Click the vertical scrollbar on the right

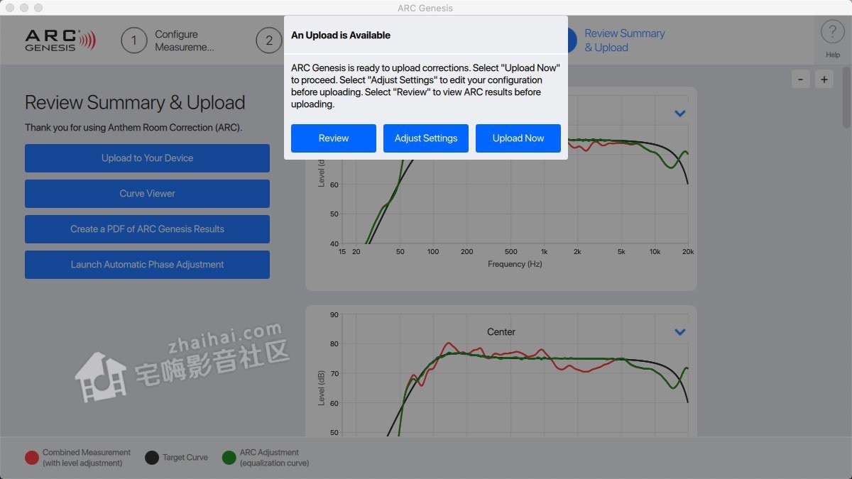(x=846, y=97)
